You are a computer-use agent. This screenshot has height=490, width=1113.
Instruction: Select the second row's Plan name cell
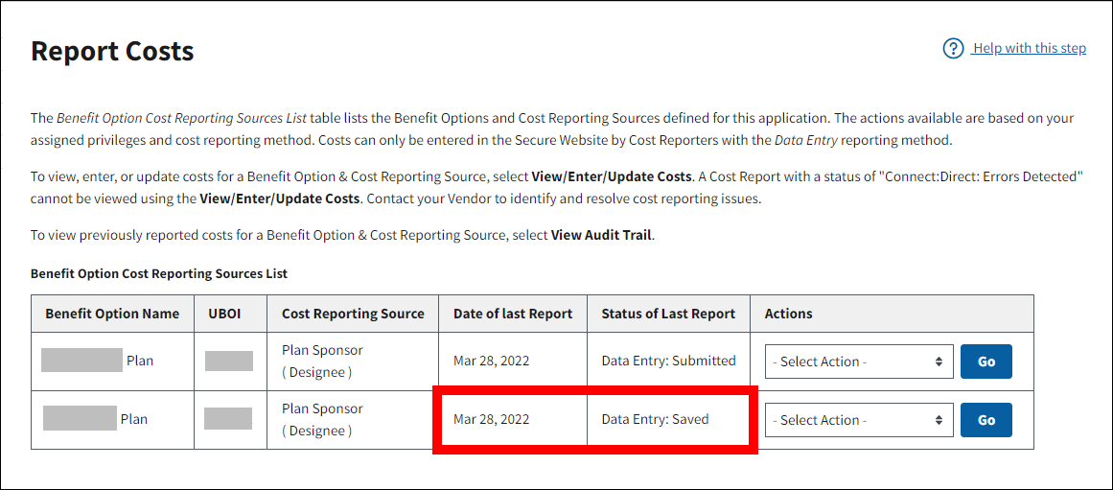(x=112, y=420)
